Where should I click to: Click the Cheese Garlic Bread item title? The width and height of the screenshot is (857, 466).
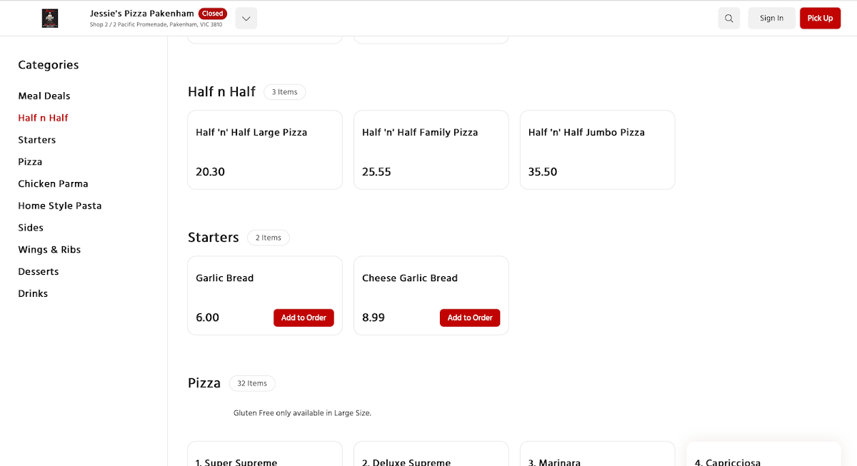pyautogui.click(x=410, y=278)
